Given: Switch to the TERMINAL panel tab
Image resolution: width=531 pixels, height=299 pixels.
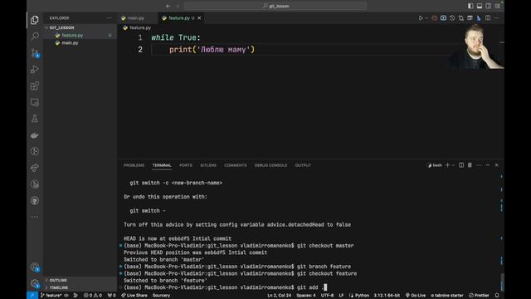Looking at the screenshot, I should coord(162,165).
